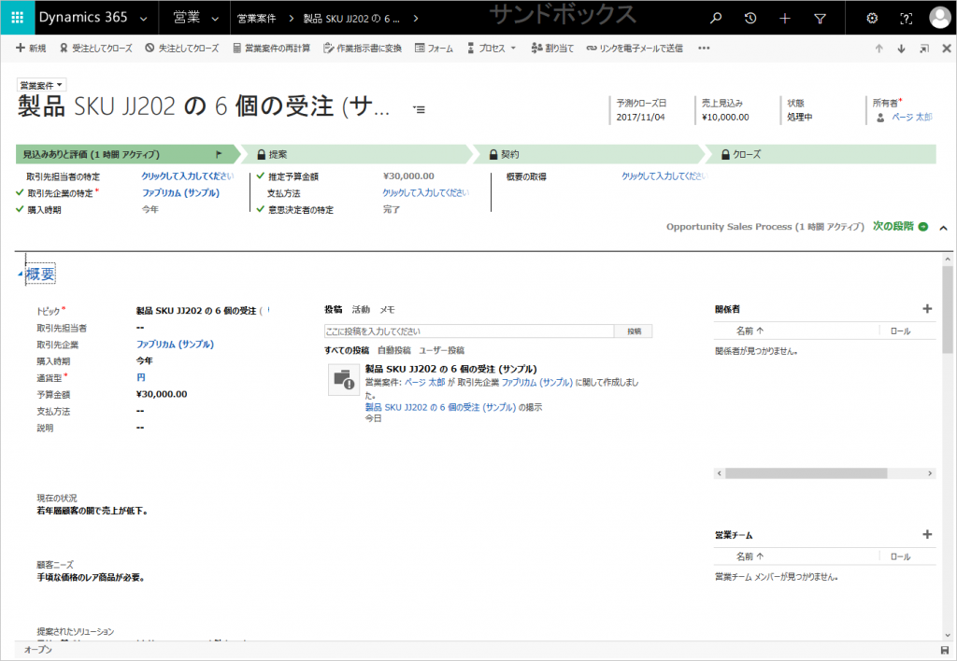Click the post text input field
The width and height of the screenshot is (957, 661).
tap(469, 331)
